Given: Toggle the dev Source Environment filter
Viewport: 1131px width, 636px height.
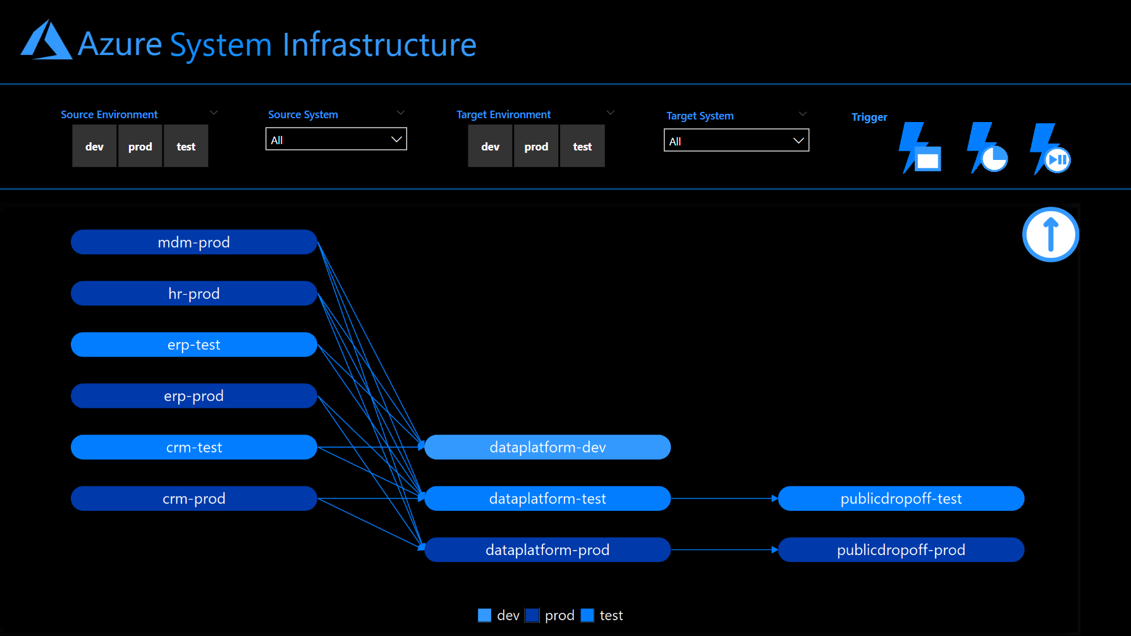Looking at the screenshot, I should point(94,146).
